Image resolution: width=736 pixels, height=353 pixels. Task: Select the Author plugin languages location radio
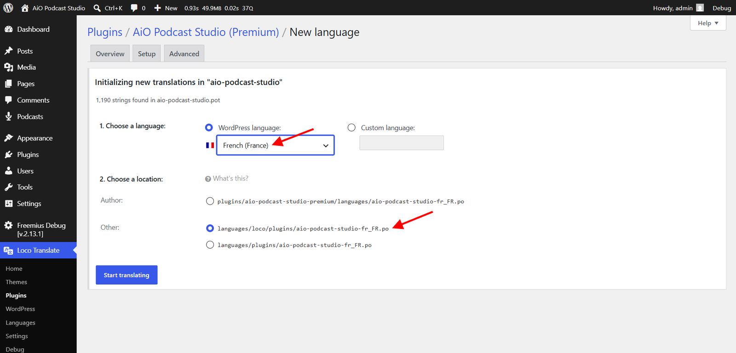210,201
